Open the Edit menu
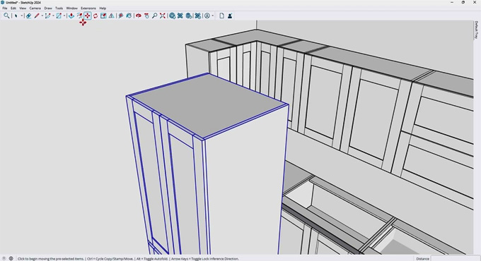Screen dimensions: 481x261 13,8
